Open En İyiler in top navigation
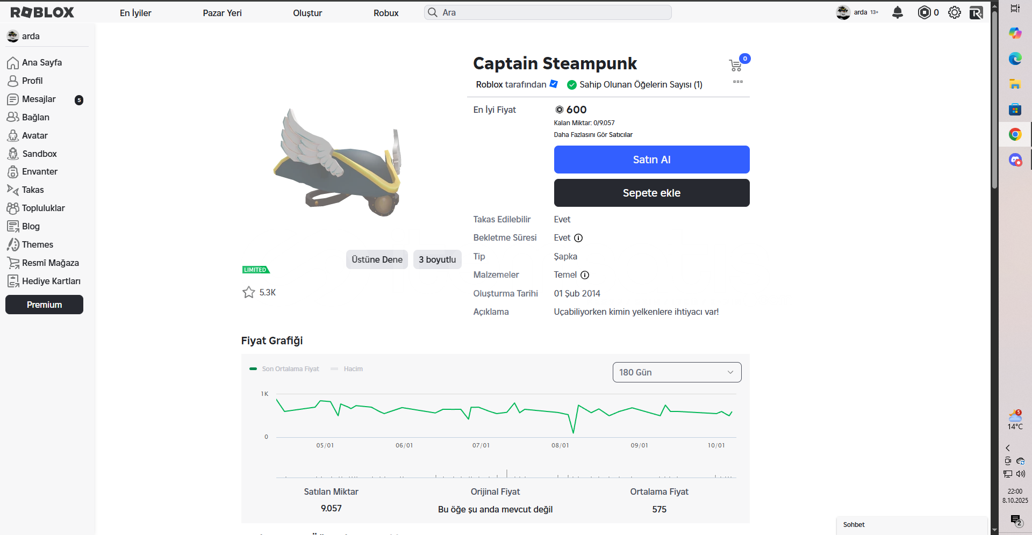Screen dimensions: 1032x535 135,13
